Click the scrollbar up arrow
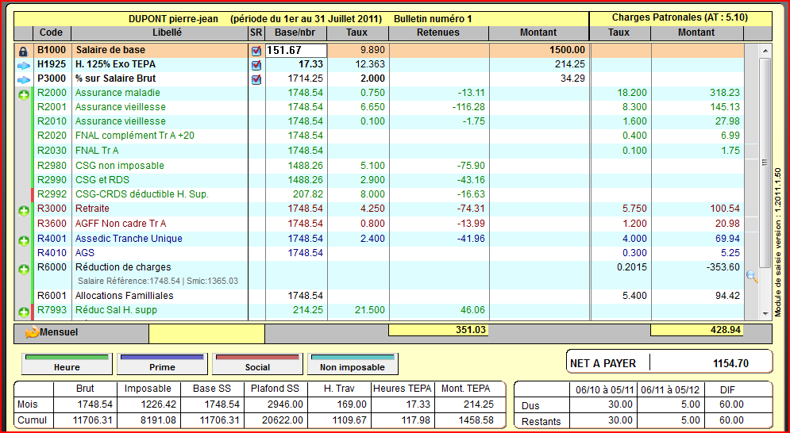790x433 pixels. click(x=765, y=51)
